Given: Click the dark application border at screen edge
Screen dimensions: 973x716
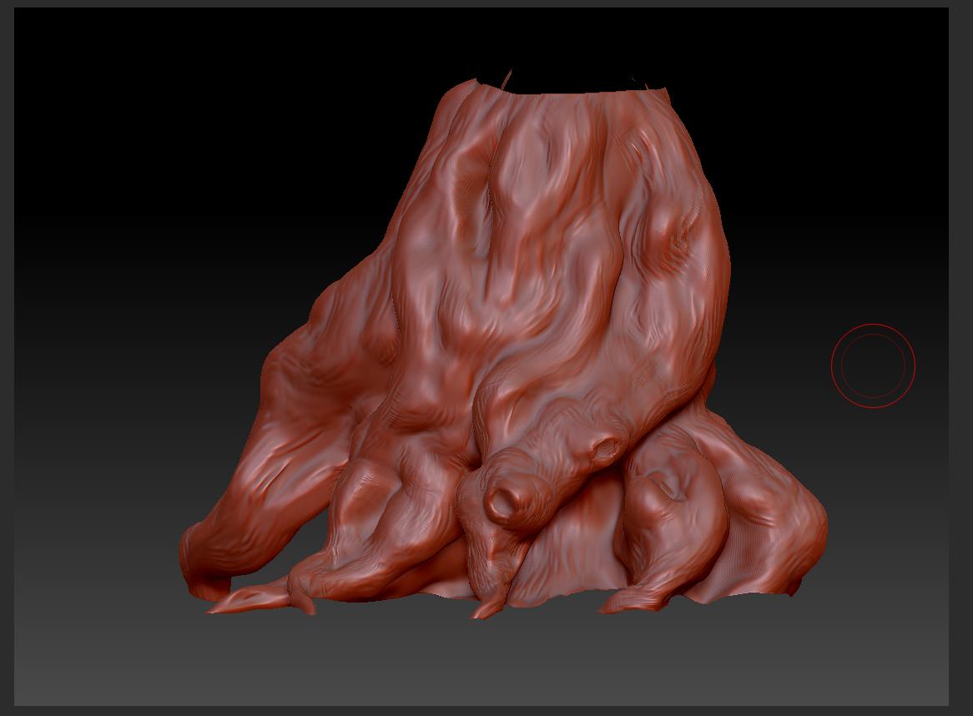Looking at the screenshot, I should (8, 359).
